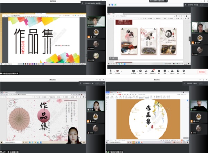
Task: Click the presenter video in the orange slide window
Action: click(x=199, y=106)
